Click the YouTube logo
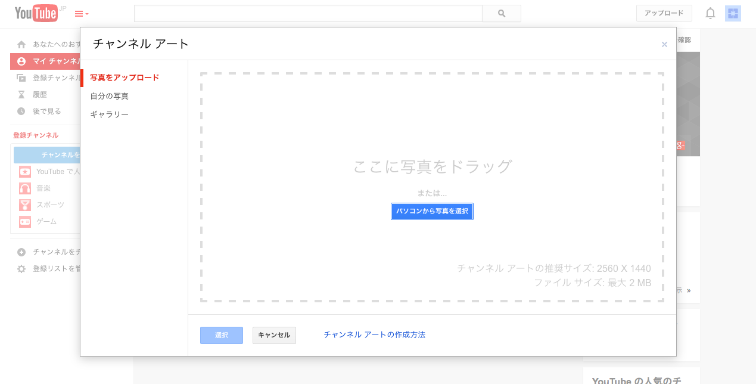The width and height of the screenshot is (756, 384). [37, 13]
